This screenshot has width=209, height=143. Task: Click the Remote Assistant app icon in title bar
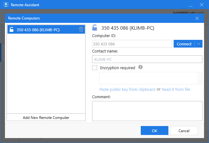[x=5, y=5]
